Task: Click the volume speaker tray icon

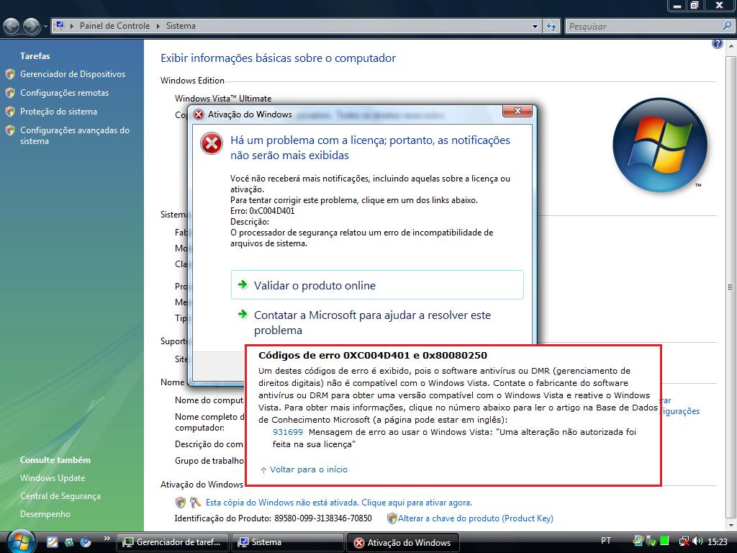Action: [697, 541]
